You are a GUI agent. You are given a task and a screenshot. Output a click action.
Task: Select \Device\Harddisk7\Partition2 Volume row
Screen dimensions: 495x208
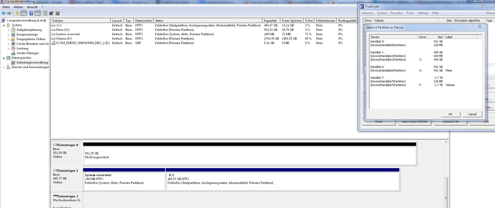pyautogui.click(x=425, y=85)
